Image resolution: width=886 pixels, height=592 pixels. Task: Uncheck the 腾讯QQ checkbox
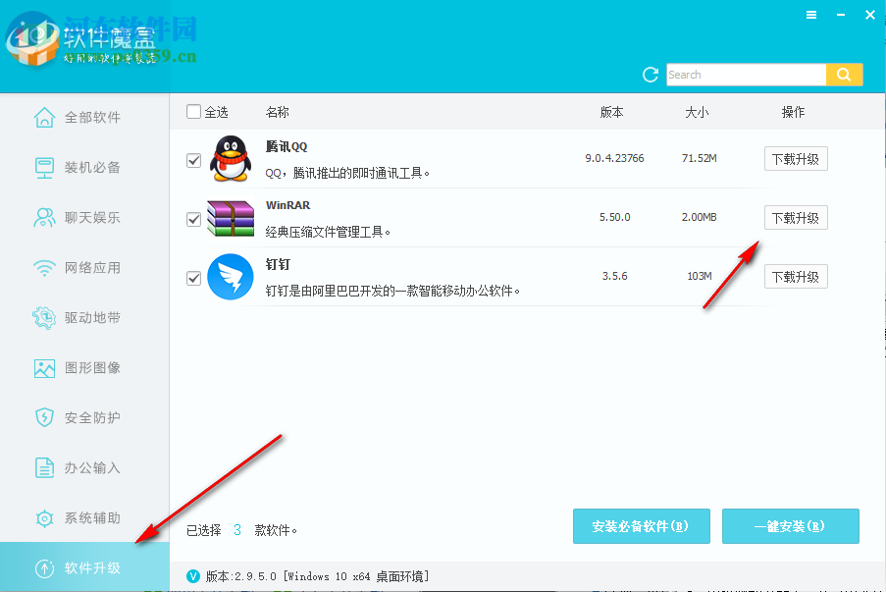tap(194, 160)
